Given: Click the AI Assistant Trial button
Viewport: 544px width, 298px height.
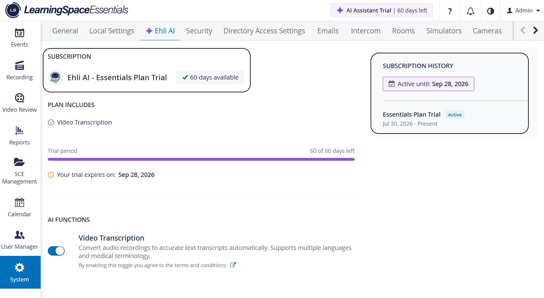Looking at the screenshot, I should pyautogui.click(x=382, y=11).
